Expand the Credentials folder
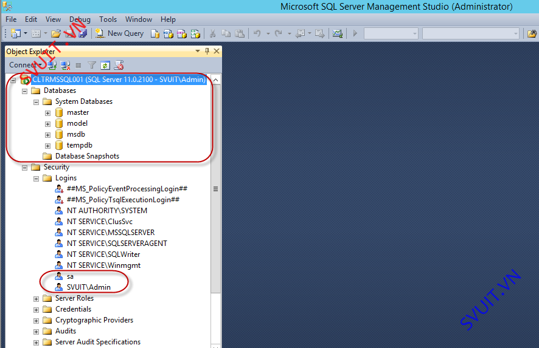539x348 pixels. tap(36, 310)
